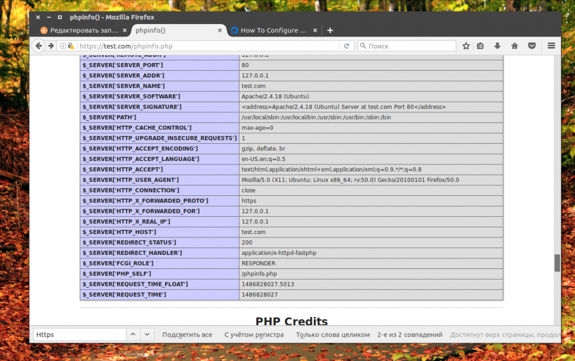Bookmark this page with the star icon
575x361 pixels.
466,45
